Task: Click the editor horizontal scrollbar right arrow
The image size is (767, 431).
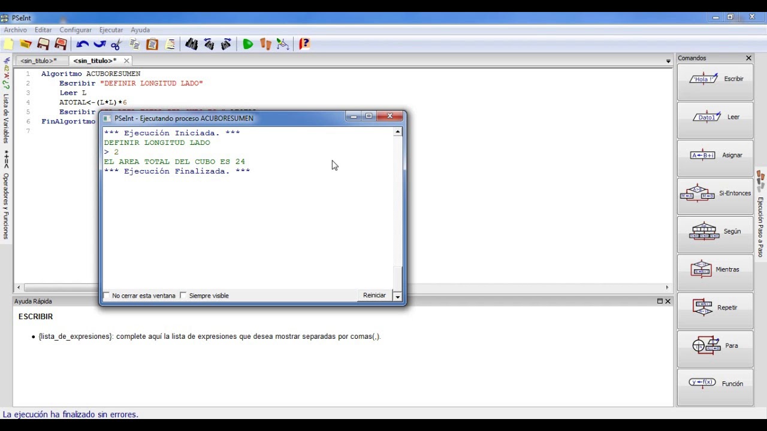Action: (x=667, y=288)
